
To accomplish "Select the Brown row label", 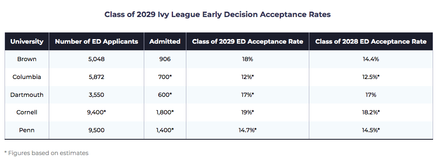I will (27, 59).
